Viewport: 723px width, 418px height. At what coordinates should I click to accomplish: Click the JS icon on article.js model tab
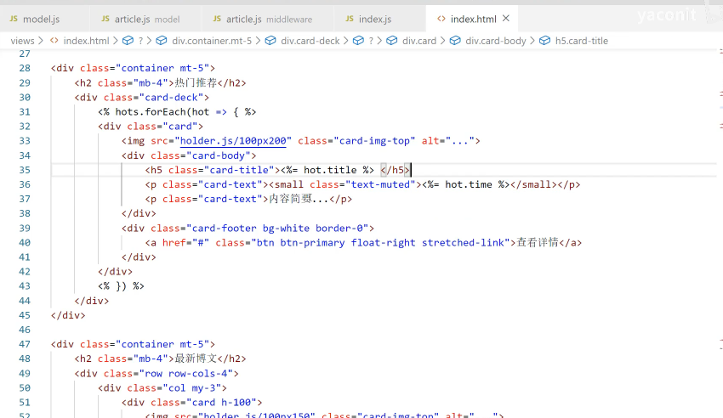click(105, 19)
